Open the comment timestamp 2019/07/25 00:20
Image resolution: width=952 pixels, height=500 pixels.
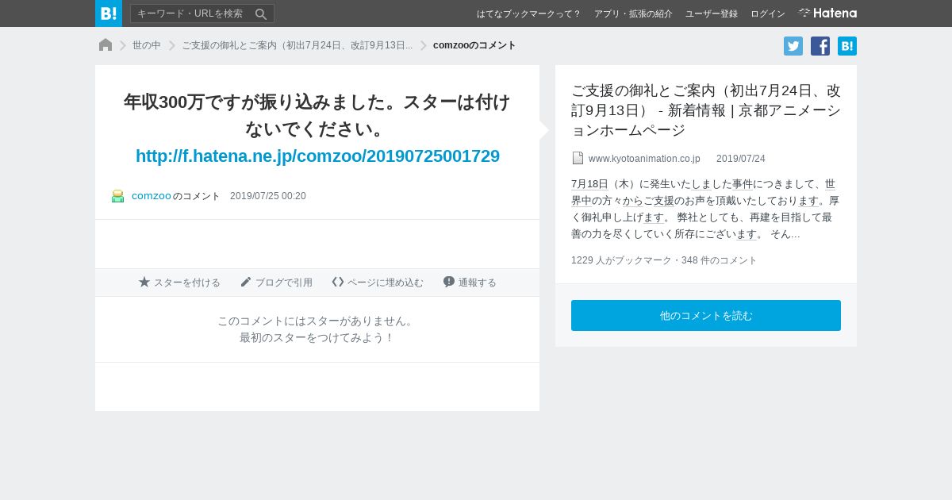click(x=268, y=196)
